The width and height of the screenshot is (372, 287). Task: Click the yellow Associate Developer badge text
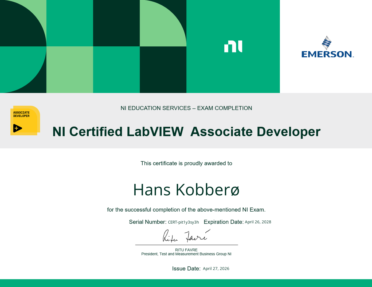click(21, 114)
